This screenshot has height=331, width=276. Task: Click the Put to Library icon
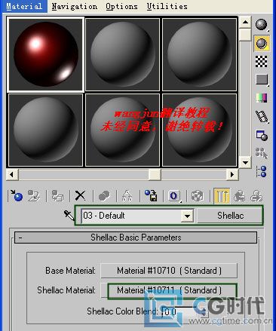pyautogui.click(x=151, y=196)
